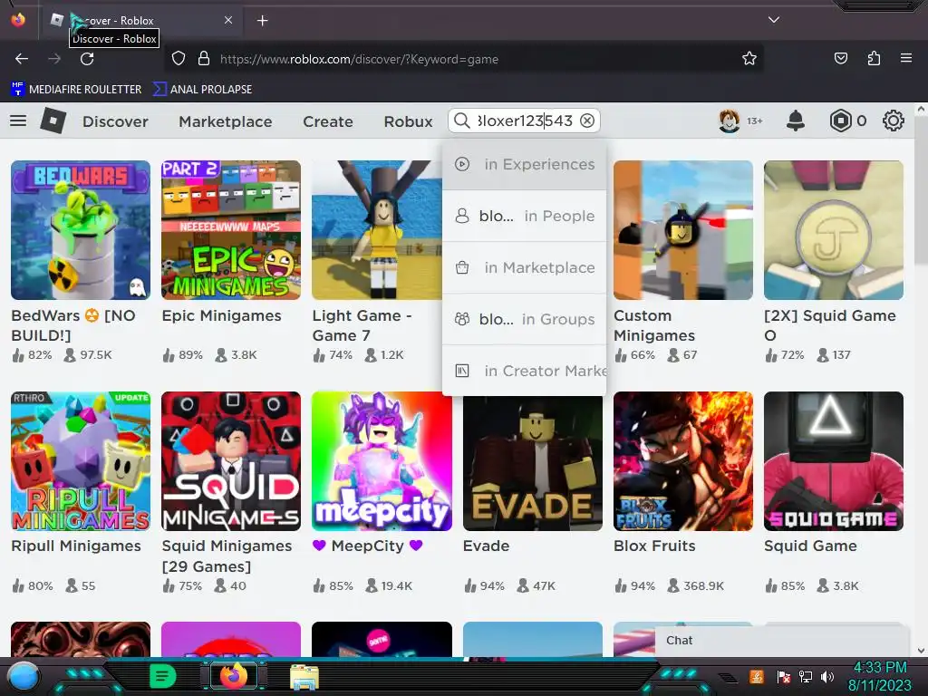
Task: Open the [2X] Squid Game thumbnail
Action: click(834, 230)
